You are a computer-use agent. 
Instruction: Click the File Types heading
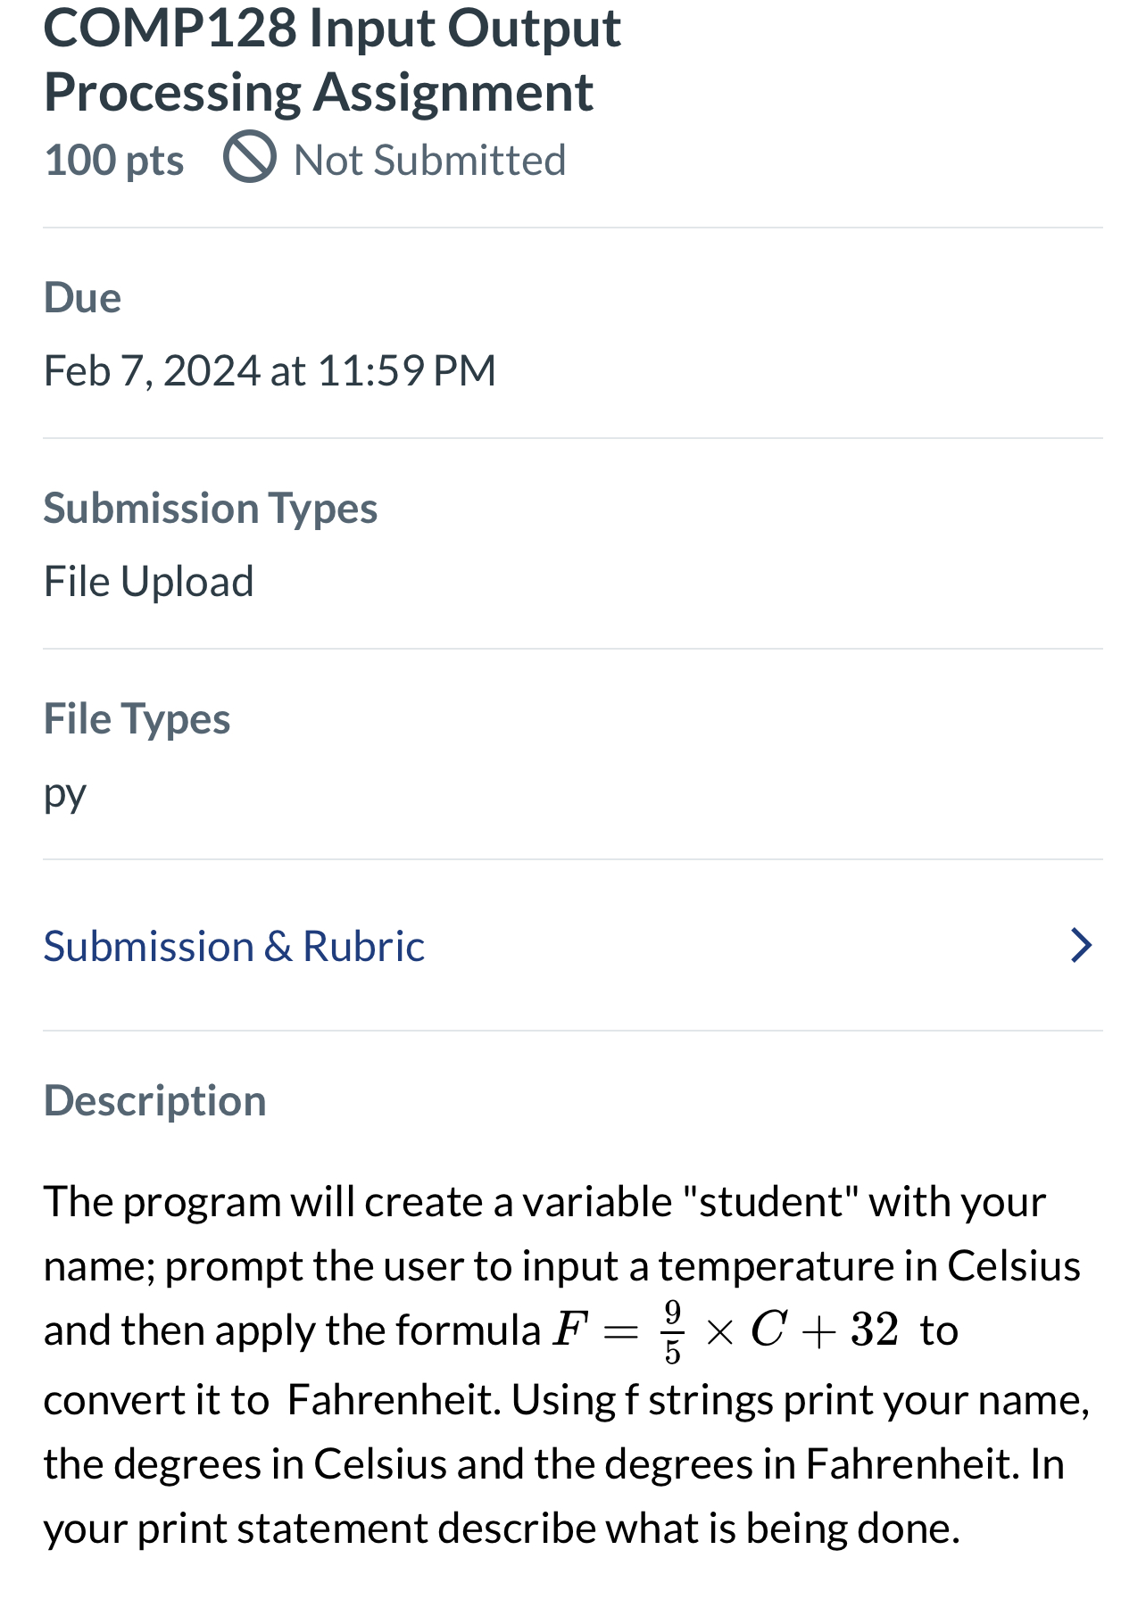click(x=137, y=718)
